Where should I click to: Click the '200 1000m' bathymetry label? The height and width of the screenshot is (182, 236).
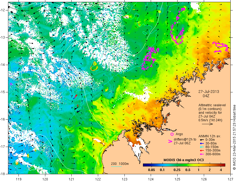coord(120,164)
